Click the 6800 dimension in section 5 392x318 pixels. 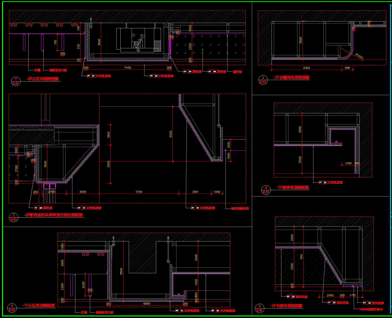pyautogui.click(x=147, y=304)
